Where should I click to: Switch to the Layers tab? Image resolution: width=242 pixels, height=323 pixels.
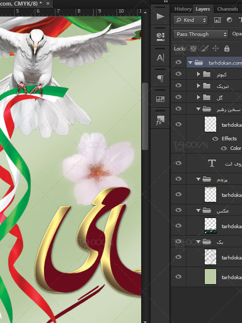[x=203, y=9]
